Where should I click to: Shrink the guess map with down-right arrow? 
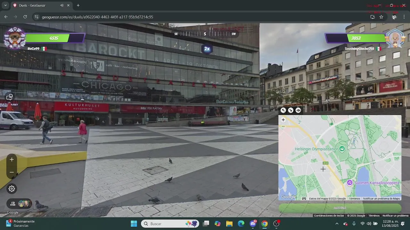[291, 110]
